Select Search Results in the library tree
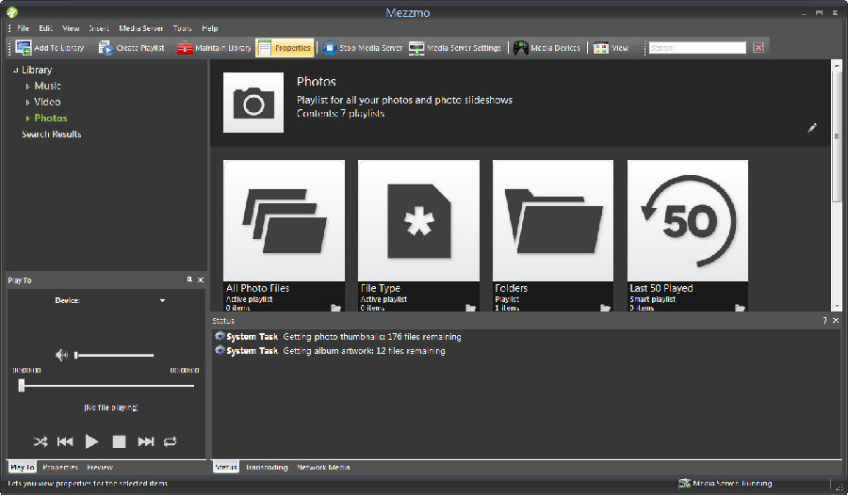848x495 pixels. tap(52, 135)
